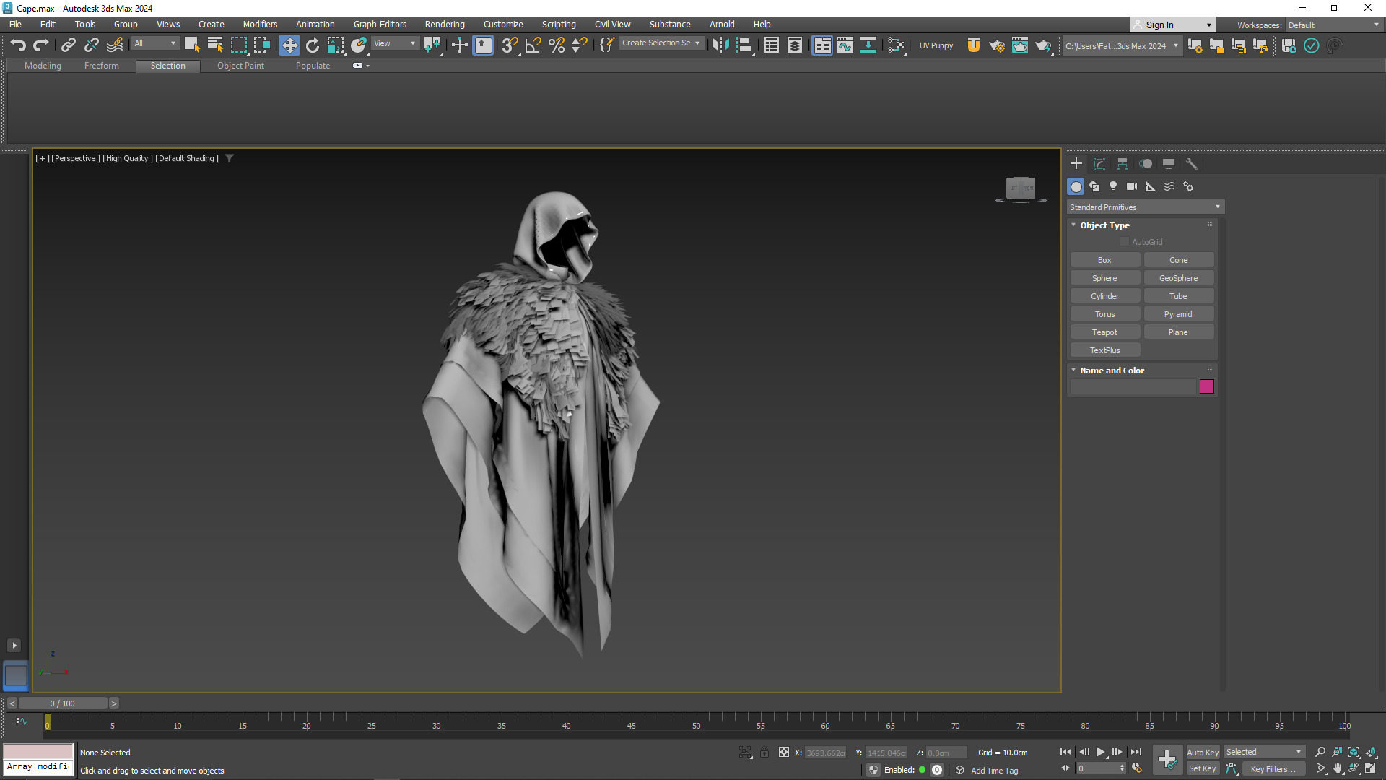
Task: Click the Pyramid button
Action: pos(1178,314)
